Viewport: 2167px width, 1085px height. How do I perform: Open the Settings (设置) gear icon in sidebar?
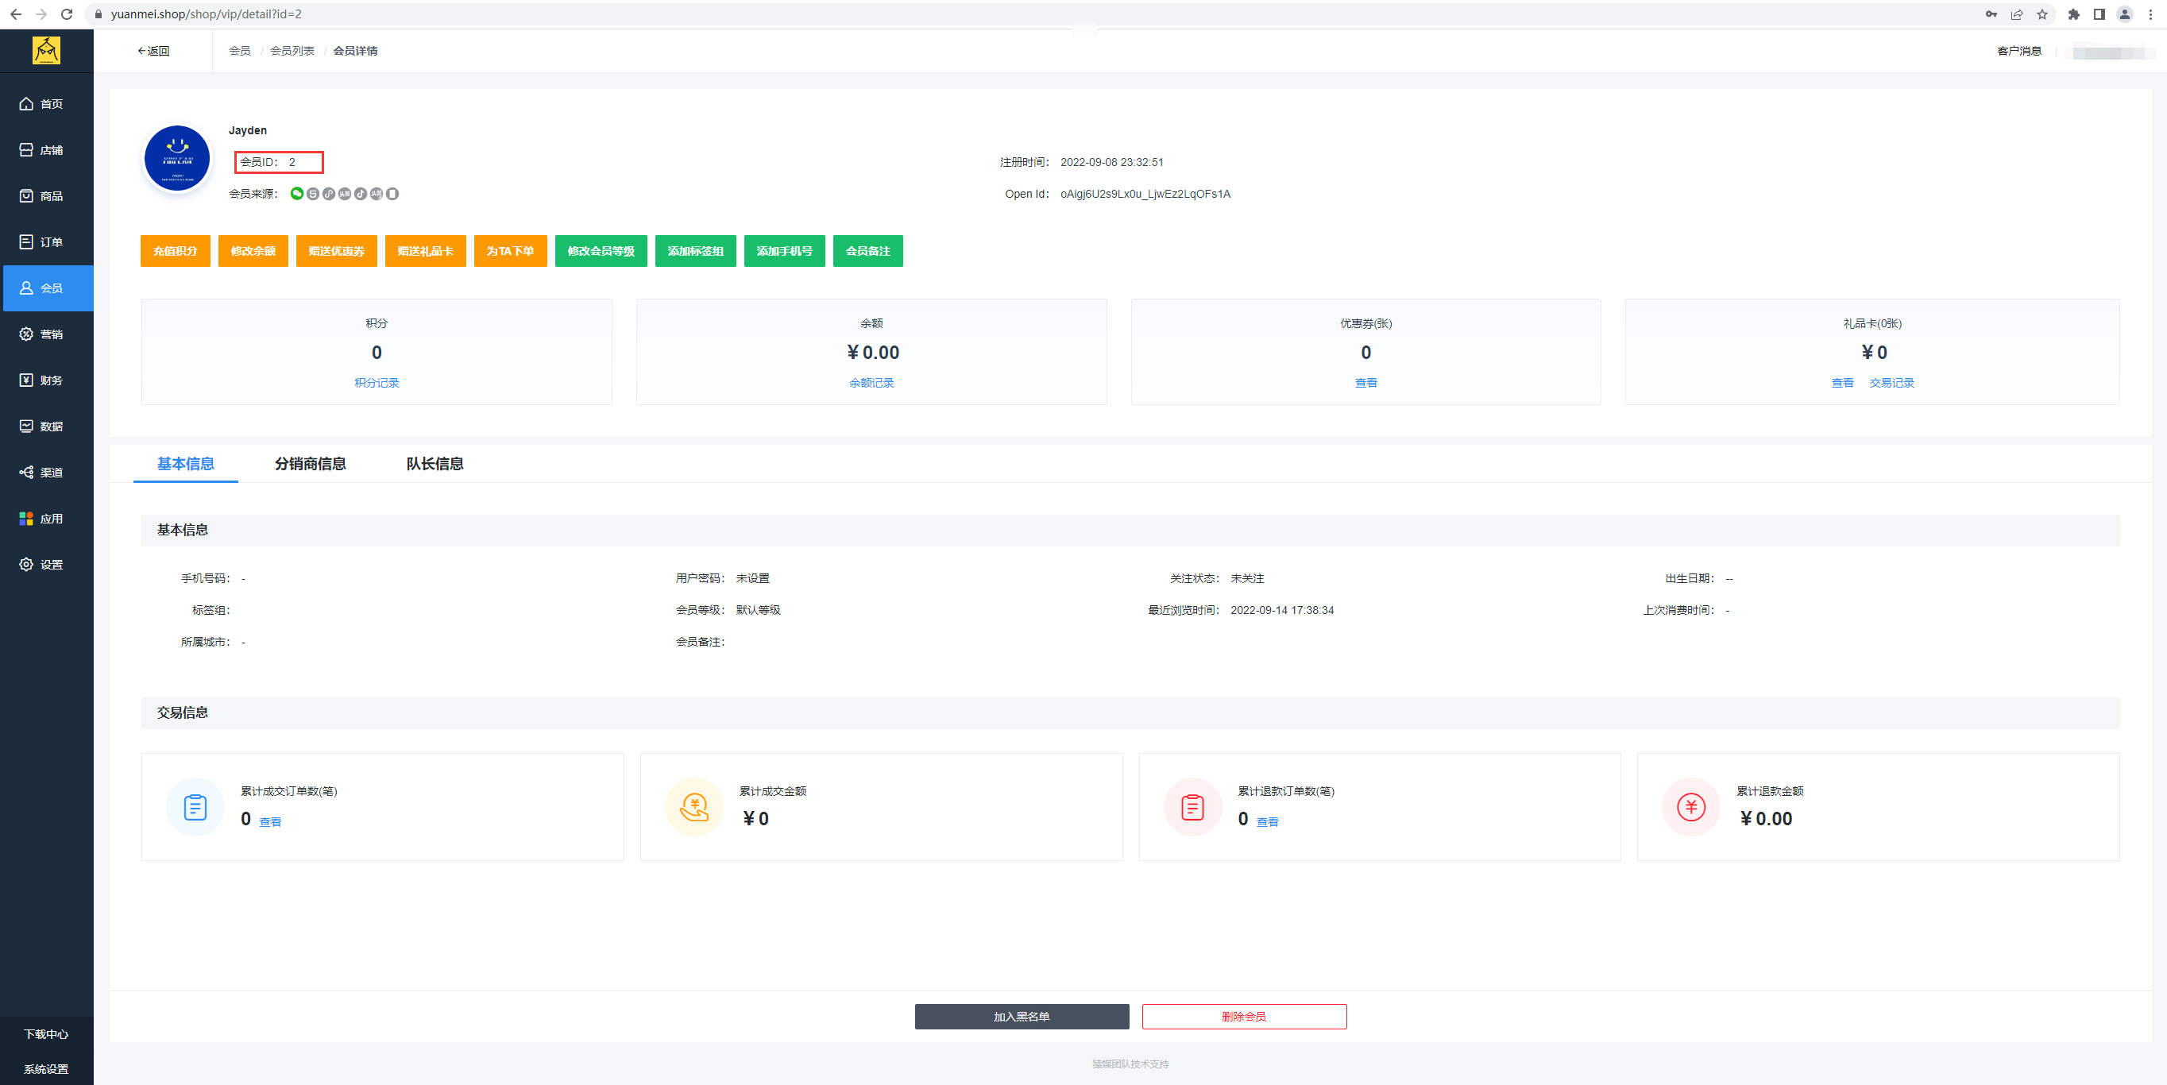pos(26,565)
